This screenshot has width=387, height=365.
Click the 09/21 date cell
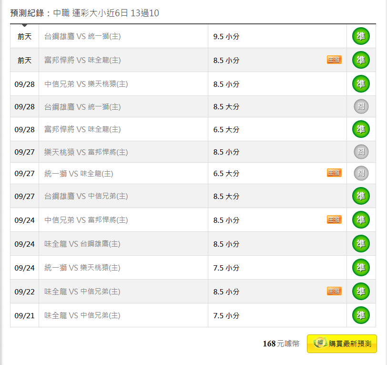(24, 315)
